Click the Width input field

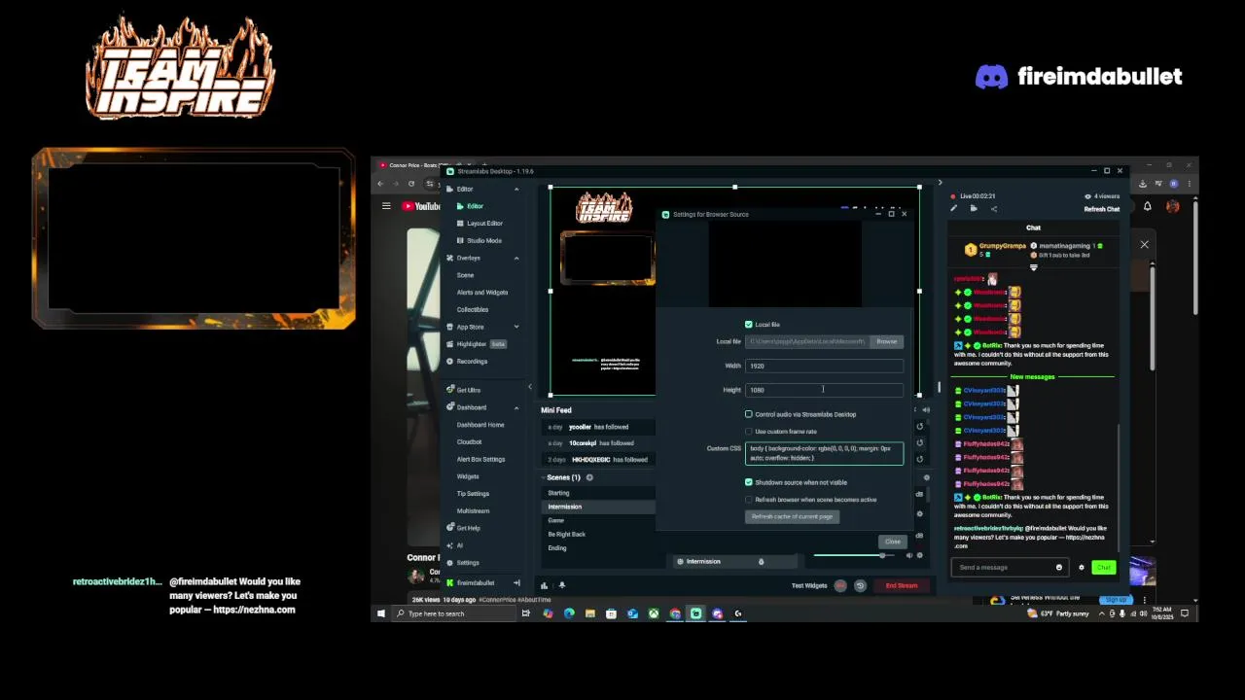coord(824,366)
